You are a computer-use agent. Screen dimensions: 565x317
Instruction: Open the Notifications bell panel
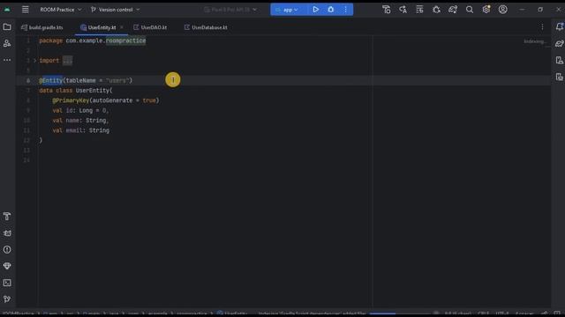pos(559,27)
